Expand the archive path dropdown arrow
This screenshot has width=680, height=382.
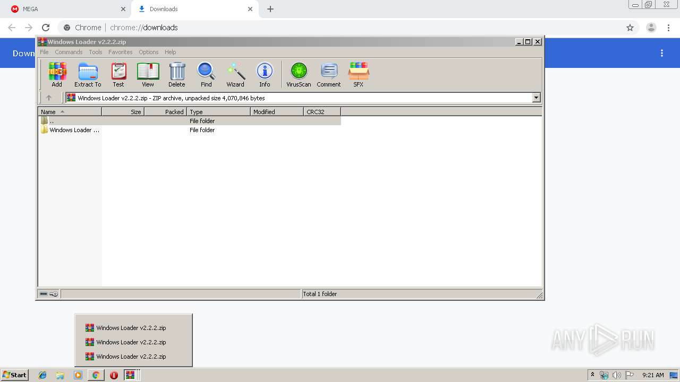536,98
